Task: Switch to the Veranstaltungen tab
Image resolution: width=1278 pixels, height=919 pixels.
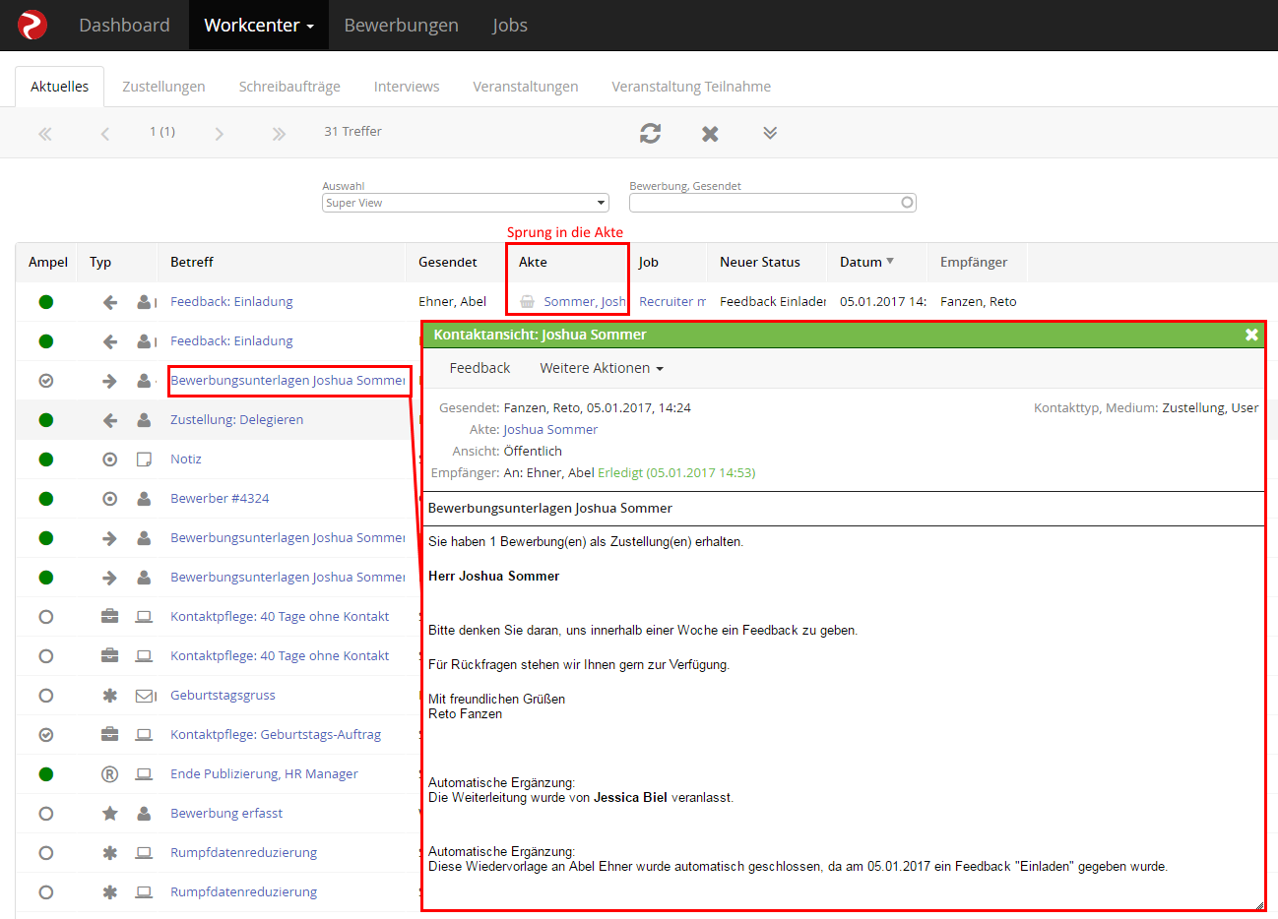Action: tap(526, 87)
